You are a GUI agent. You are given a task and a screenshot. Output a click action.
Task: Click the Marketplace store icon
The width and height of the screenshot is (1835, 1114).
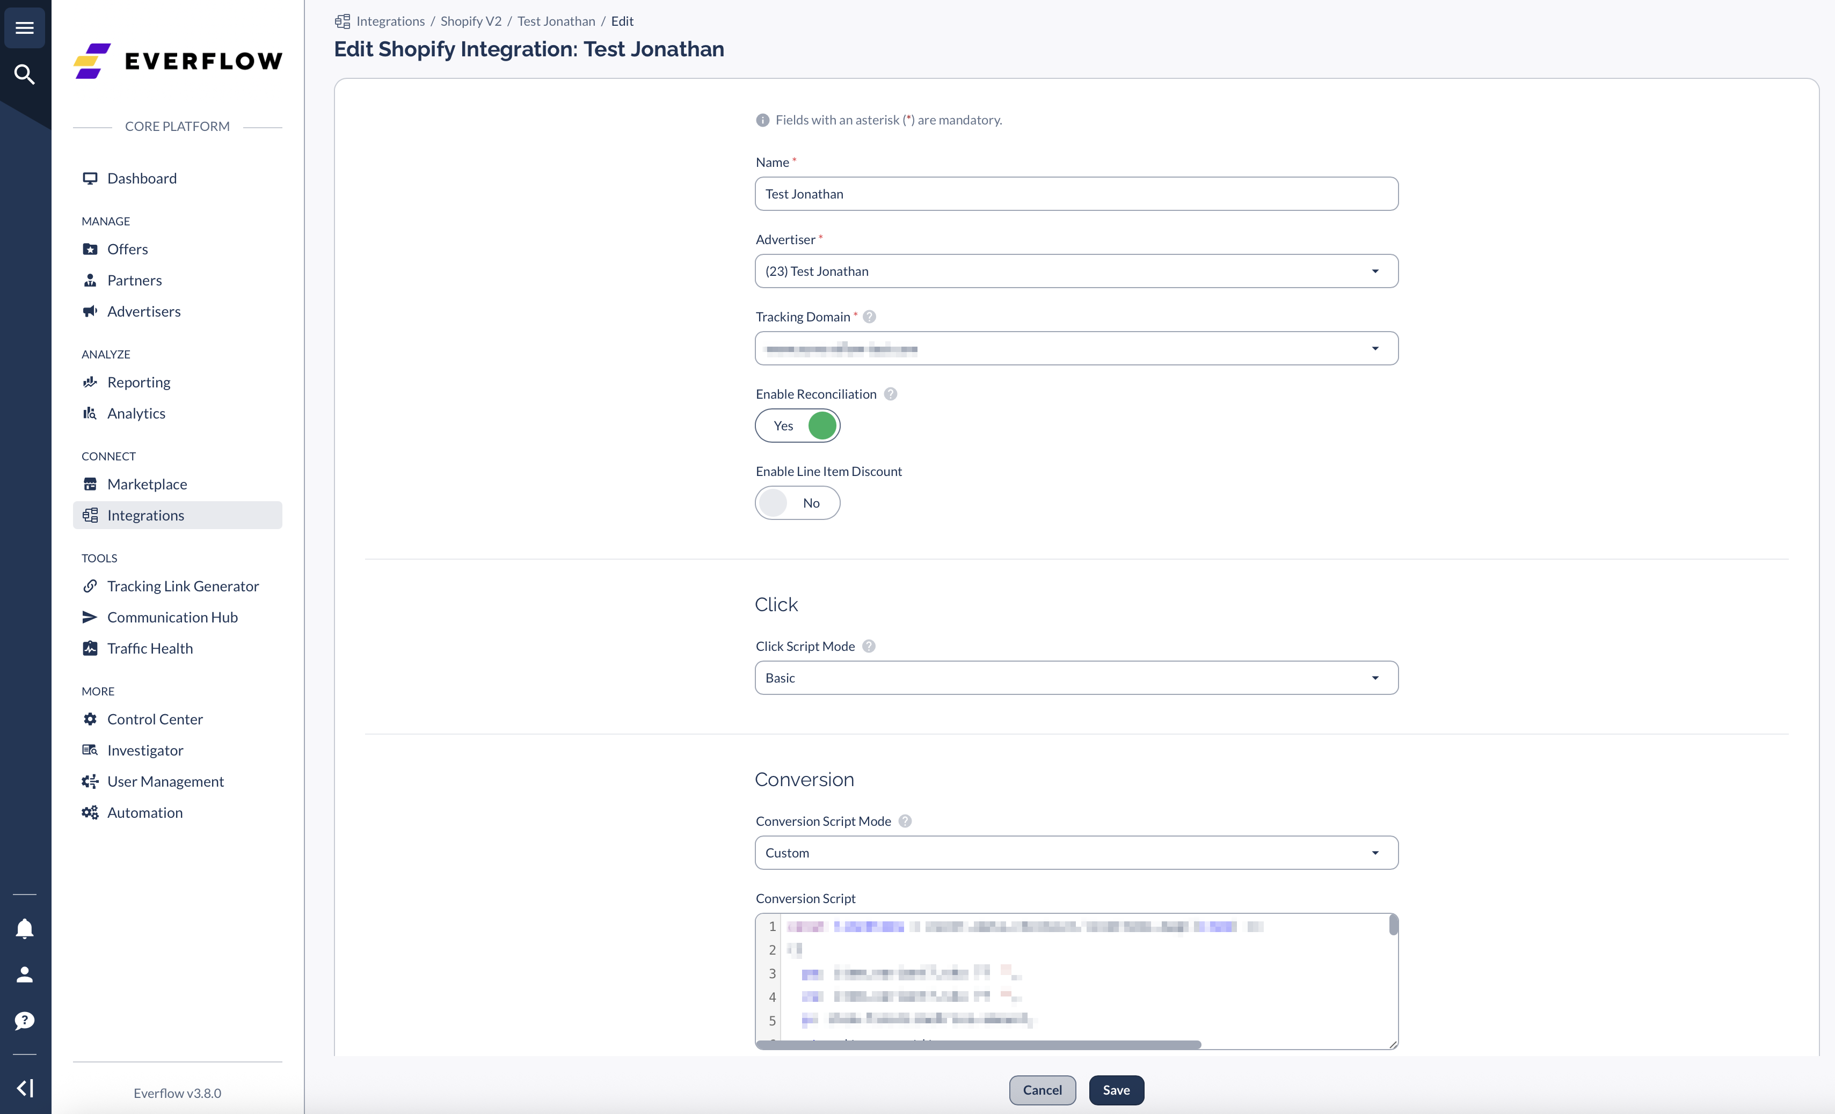(90, 483)
